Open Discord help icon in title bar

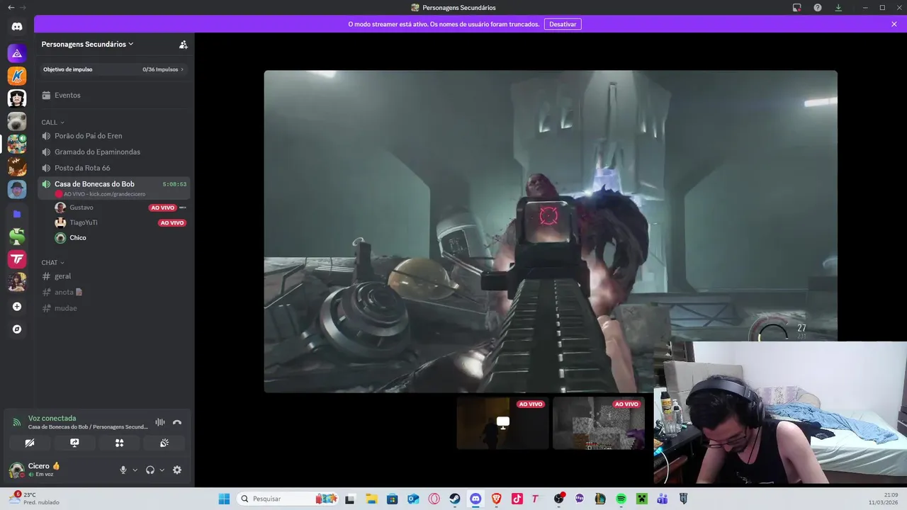[818, 8]
